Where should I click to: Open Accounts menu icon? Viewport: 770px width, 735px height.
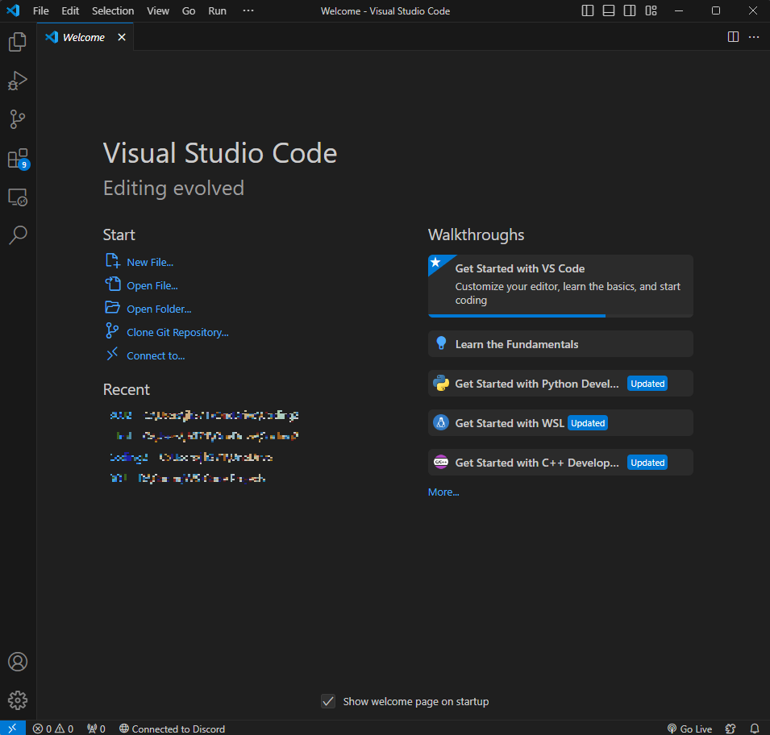[x=18, y=662]
